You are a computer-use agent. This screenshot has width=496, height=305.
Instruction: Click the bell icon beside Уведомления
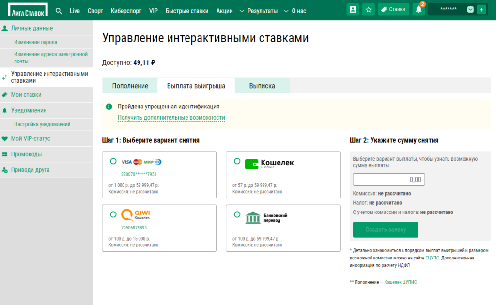(x=5, y=110)
